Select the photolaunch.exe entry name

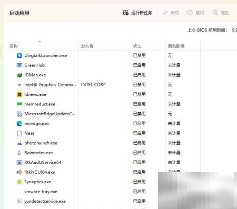pyautogui.click(x=41, y=143)
